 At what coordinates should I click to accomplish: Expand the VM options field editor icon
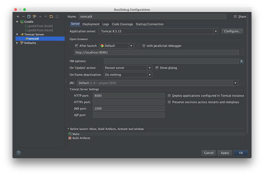point(241,61)
